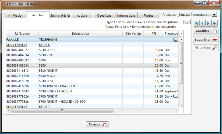The height and width of the screenshot is (134, 222).
Task: Select the Photos tab
Action: tap(148, 15)
